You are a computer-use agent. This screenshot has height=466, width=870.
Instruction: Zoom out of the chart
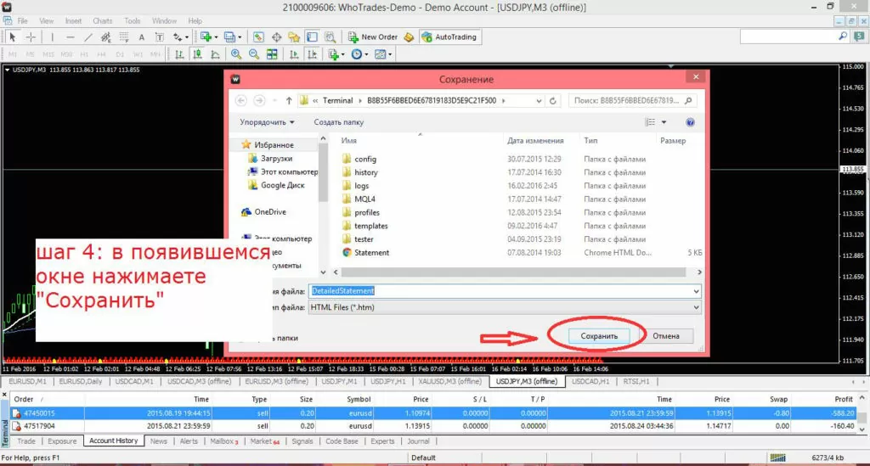pyautogui.click(x=254, y=54)
